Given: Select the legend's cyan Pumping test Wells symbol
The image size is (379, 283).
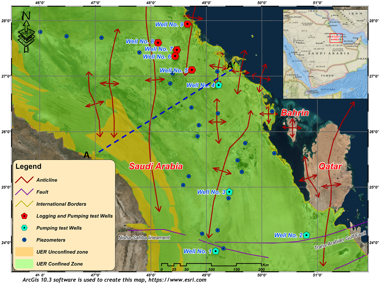Looking at the screenshot, I should coord(24,228).
